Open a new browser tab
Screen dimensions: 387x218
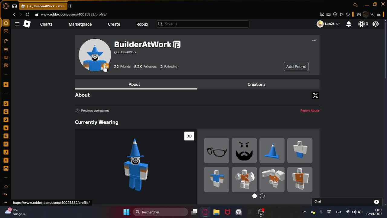70,6
